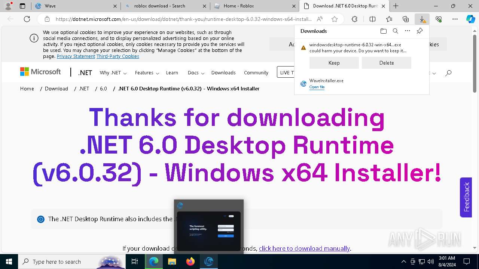Go to Home breadcrumb

click(x=27, y=89)
